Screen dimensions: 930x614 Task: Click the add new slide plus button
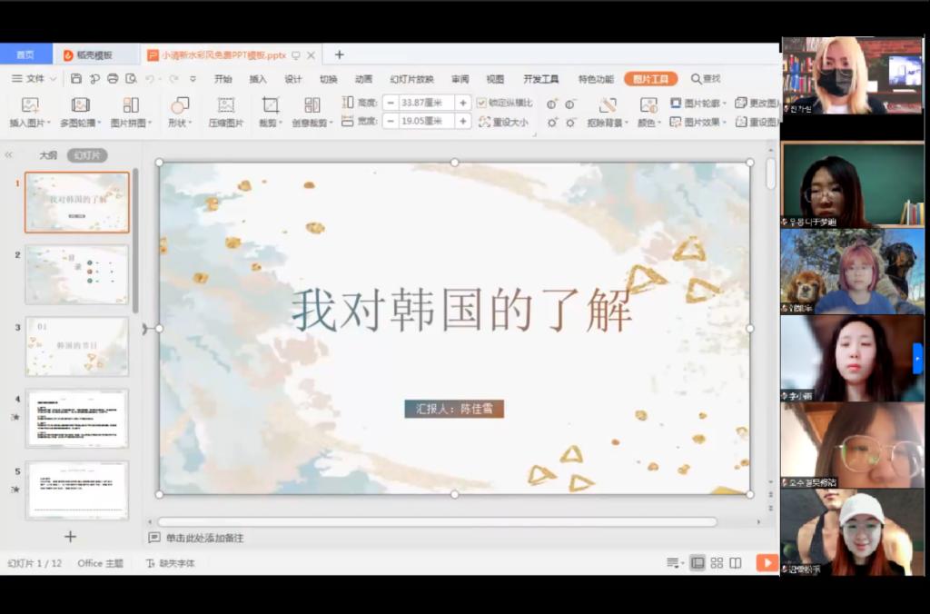[x=70, y=537]
